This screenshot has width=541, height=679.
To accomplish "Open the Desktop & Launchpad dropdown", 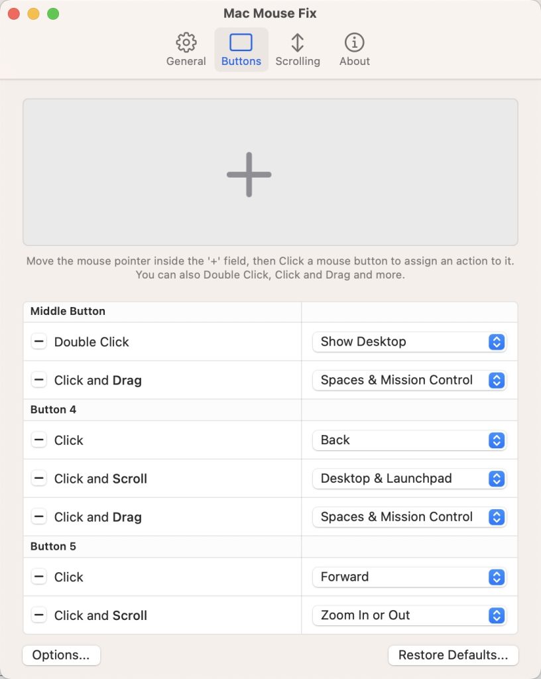I will point(409,479).
